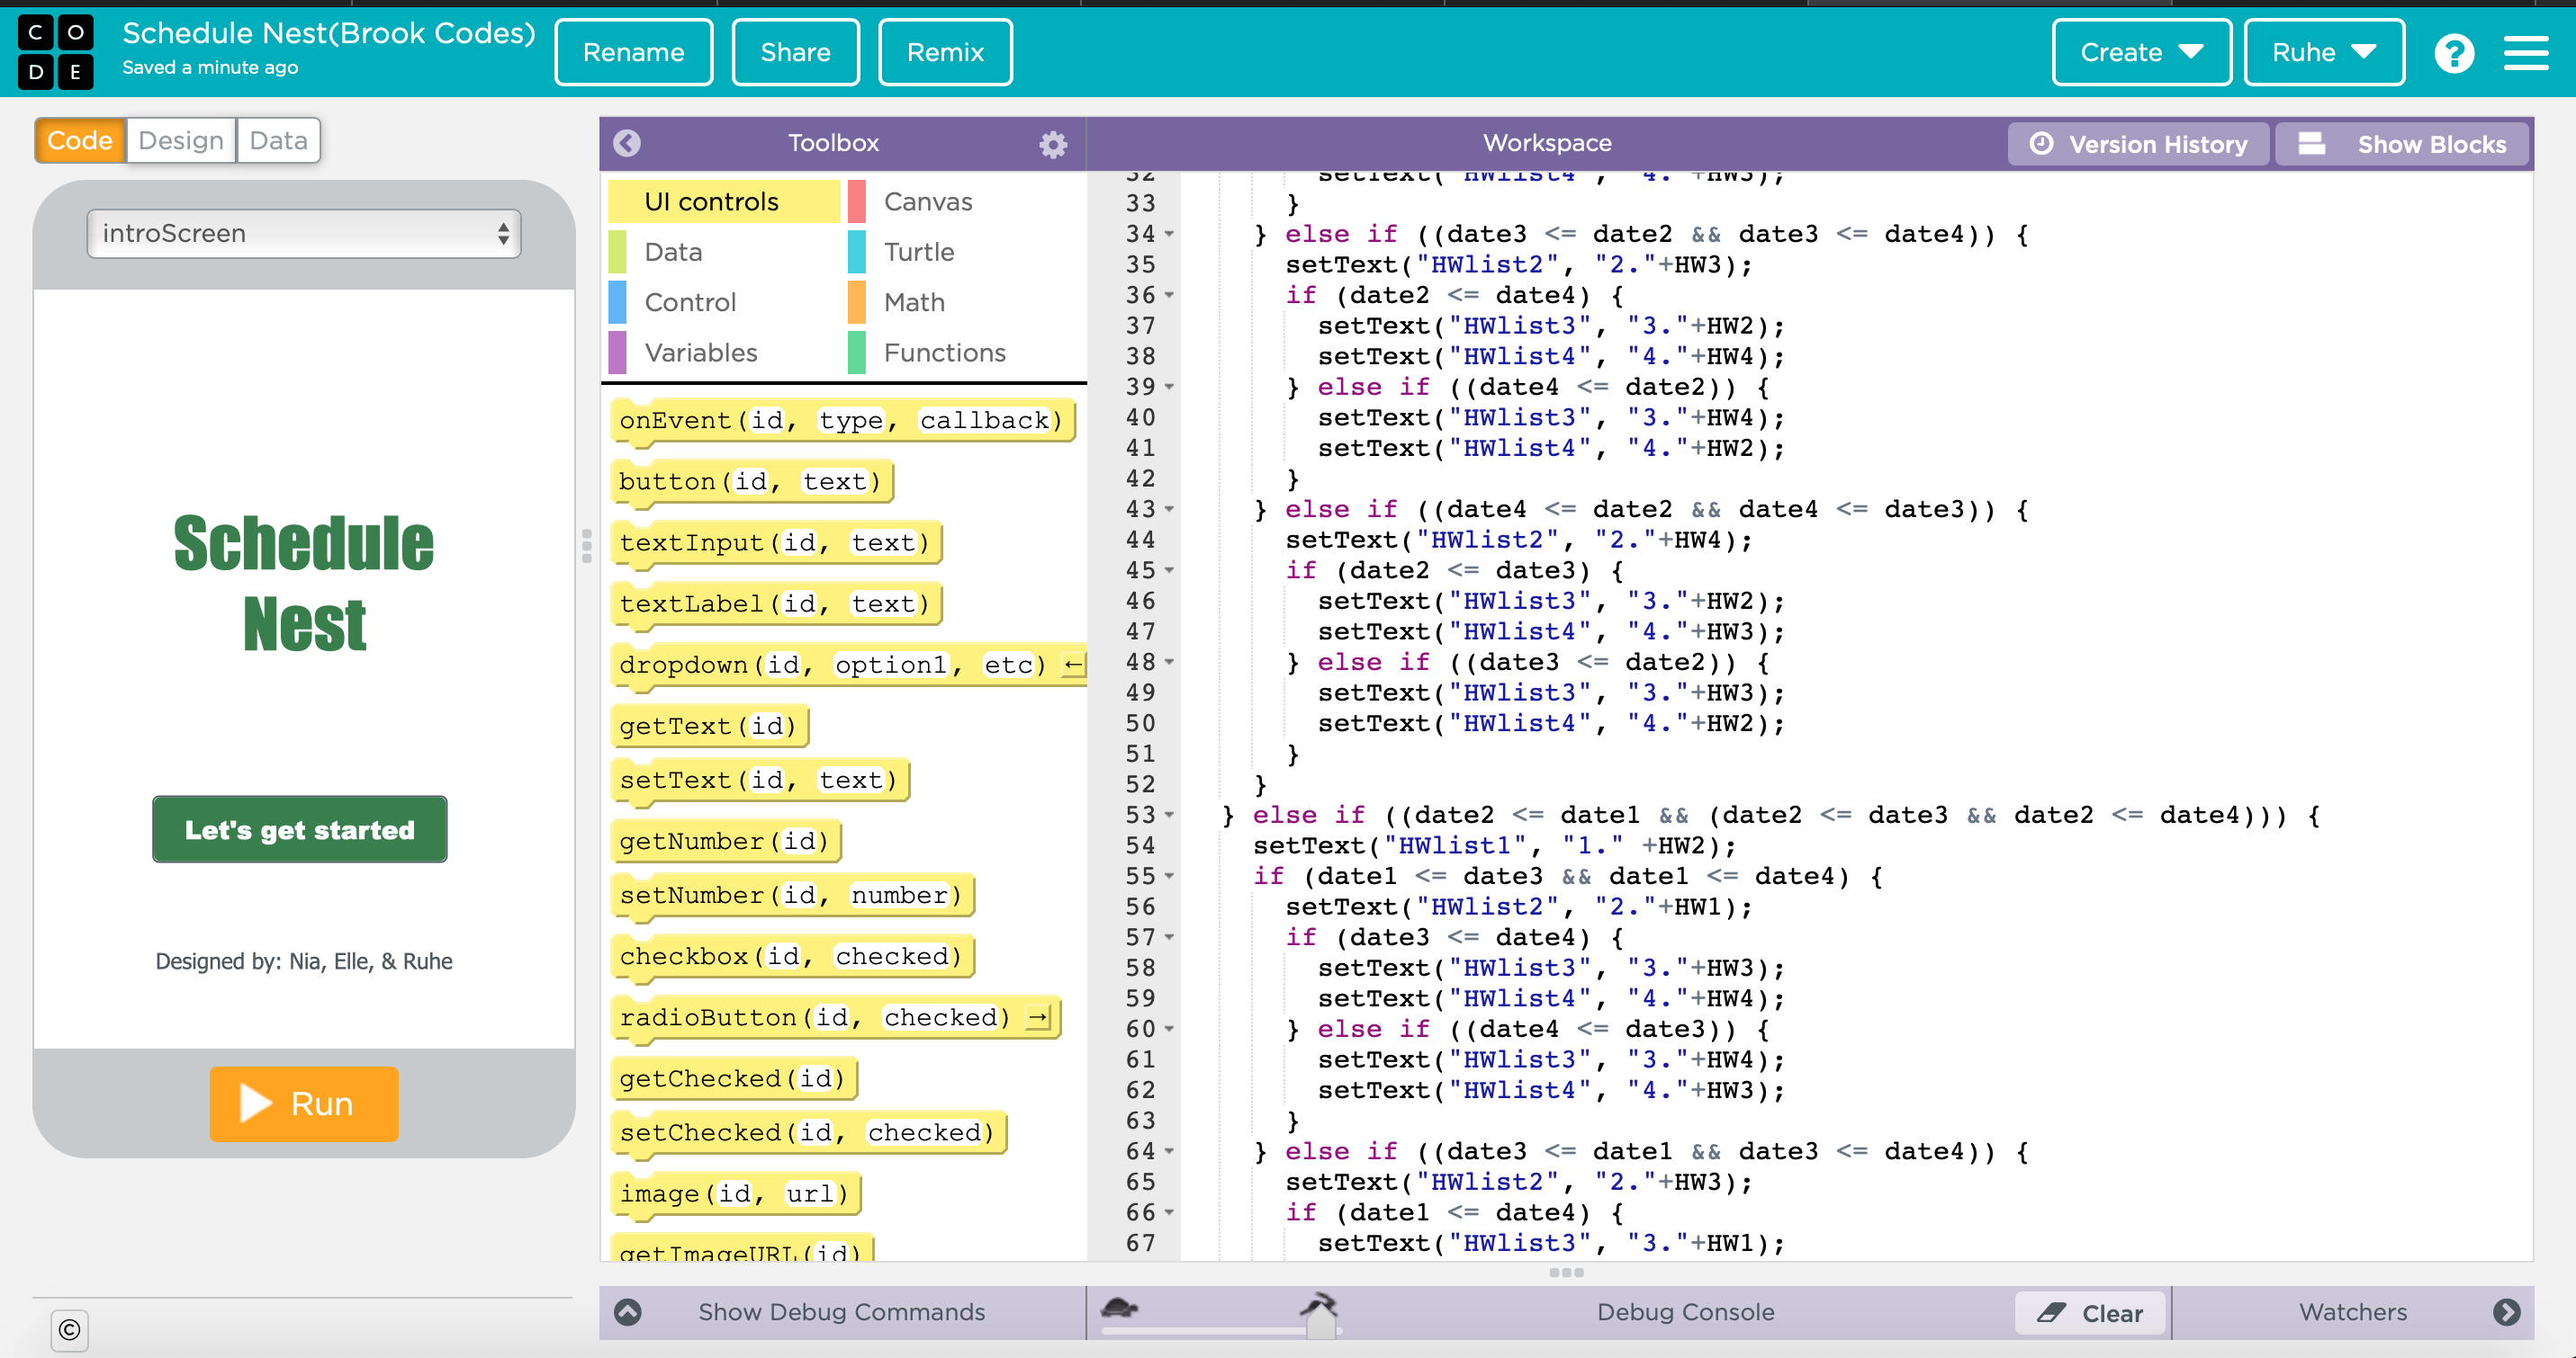Hide the toolbox with the left arrow icon

point(627,143)
